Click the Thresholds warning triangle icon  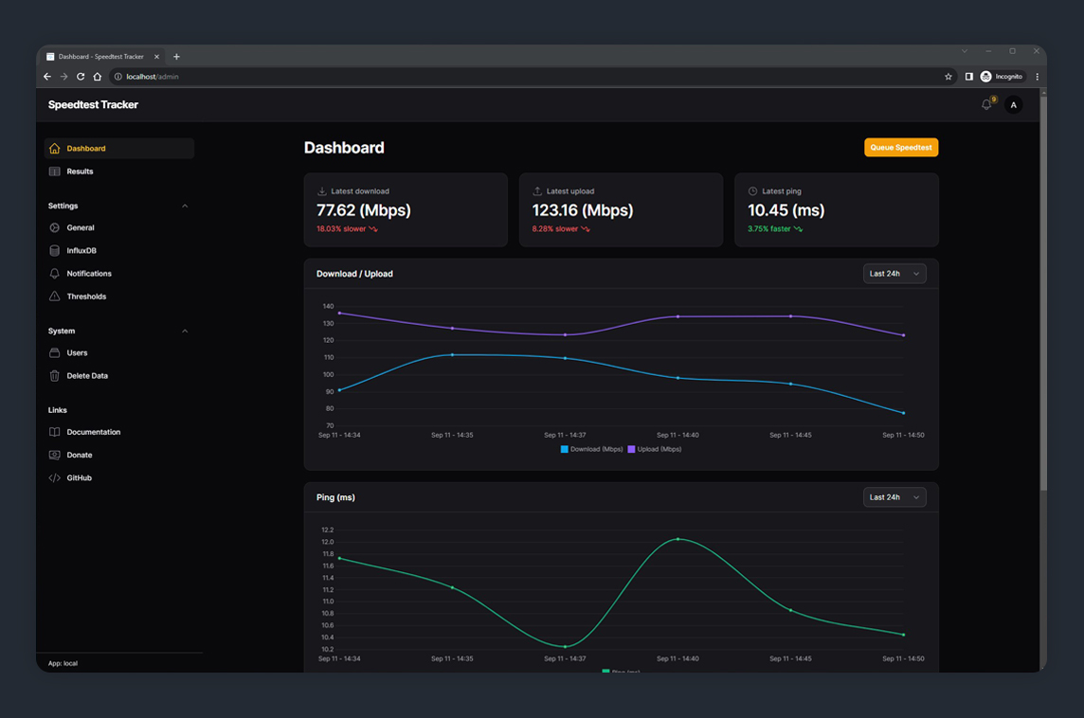pos(55,296)
